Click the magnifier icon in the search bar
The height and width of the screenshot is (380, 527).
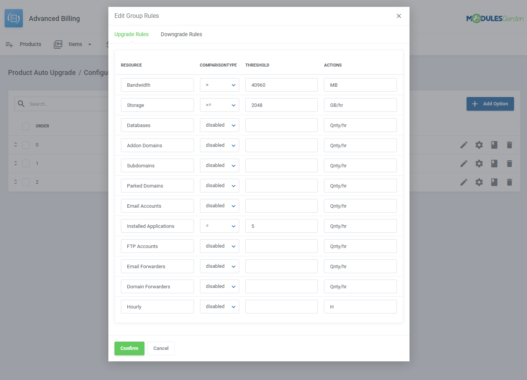coord(21,103)
